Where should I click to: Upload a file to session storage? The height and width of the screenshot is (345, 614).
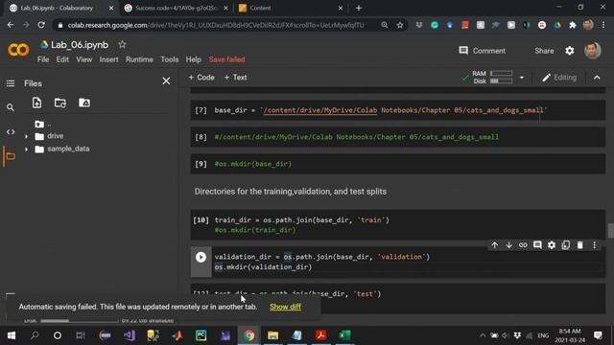[36, 103]
